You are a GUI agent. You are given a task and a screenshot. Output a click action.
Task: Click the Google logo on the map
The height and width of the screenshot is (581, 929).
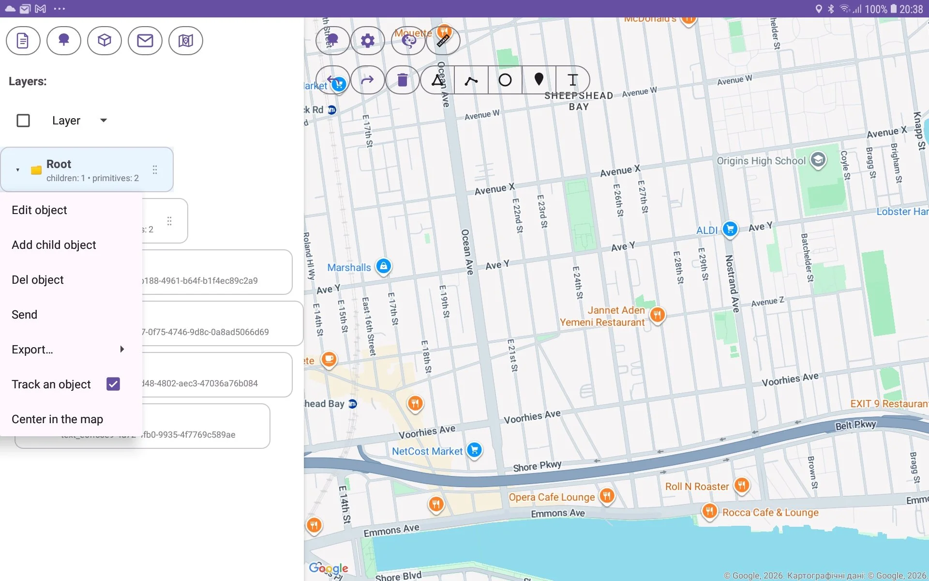point(329,568)
